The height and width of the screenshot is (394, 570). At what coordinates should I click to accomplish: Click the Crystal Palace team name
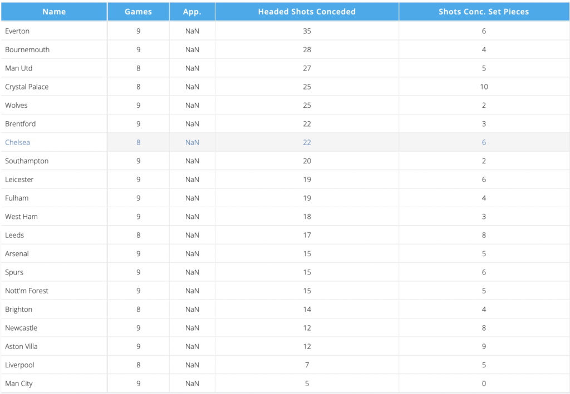pyautogui.click(x=27, y=87)
